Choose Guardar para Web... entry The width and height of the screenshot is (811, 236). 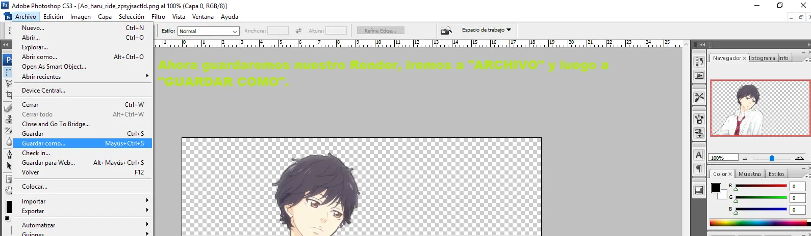(x=82, y=163)
